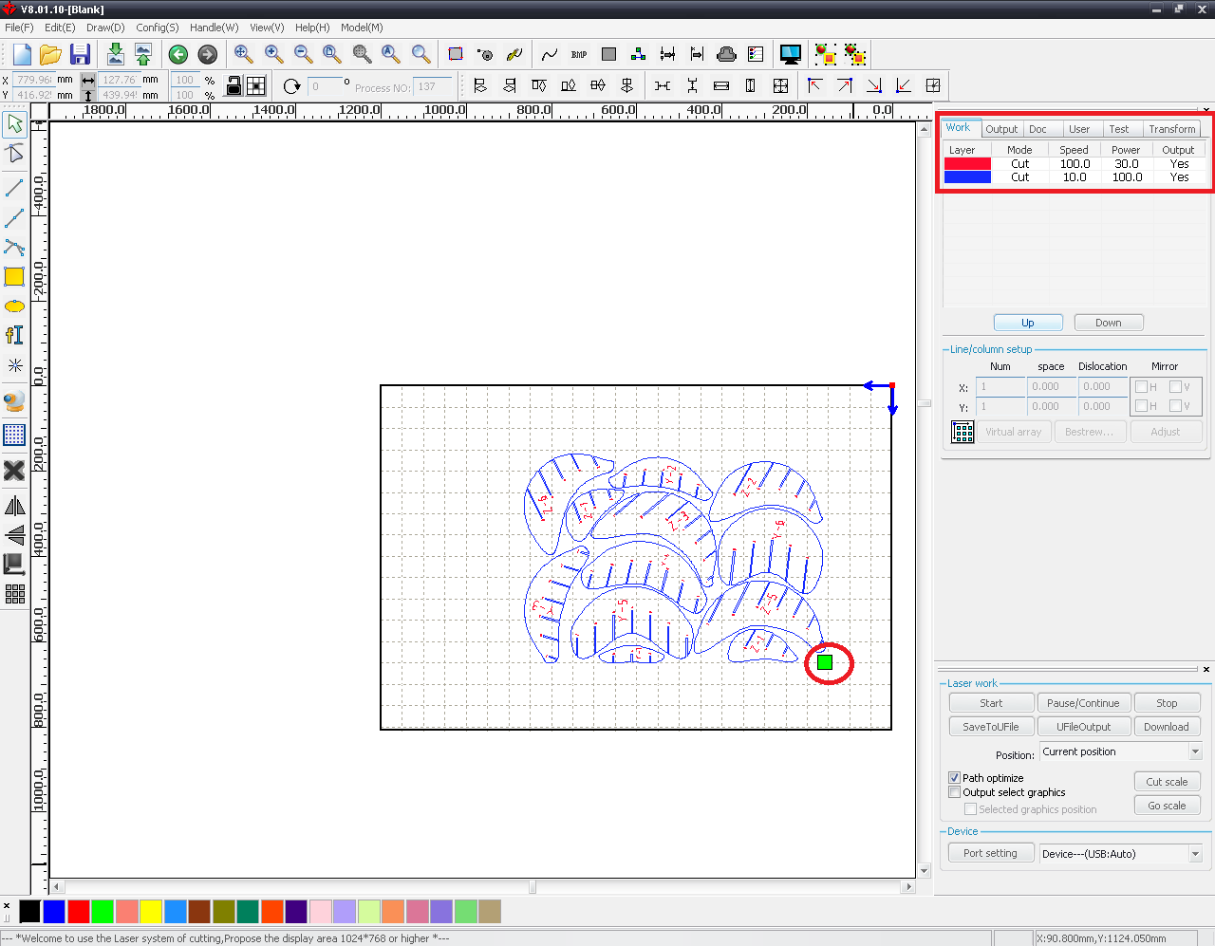Toggle the X row Mirror V checkbox
This screenshot has width=1215, height=946.
pyautogui.click(x=1175, y=387)
